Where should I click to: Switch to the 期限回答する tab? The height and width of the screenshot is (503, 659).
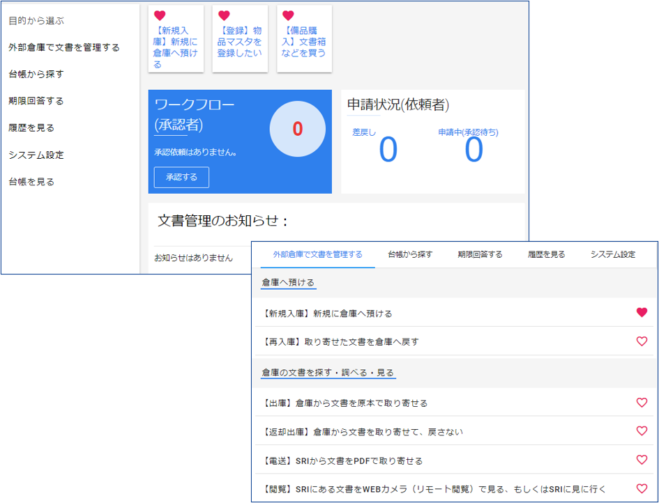[480, 254]
